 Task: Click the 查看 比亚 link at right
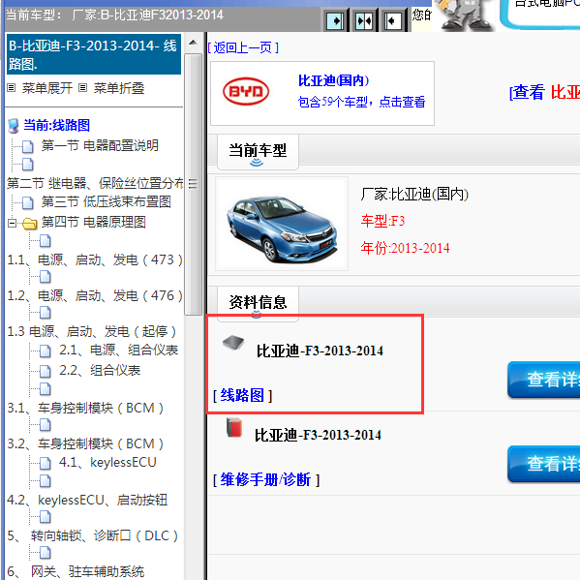(544, 92)
